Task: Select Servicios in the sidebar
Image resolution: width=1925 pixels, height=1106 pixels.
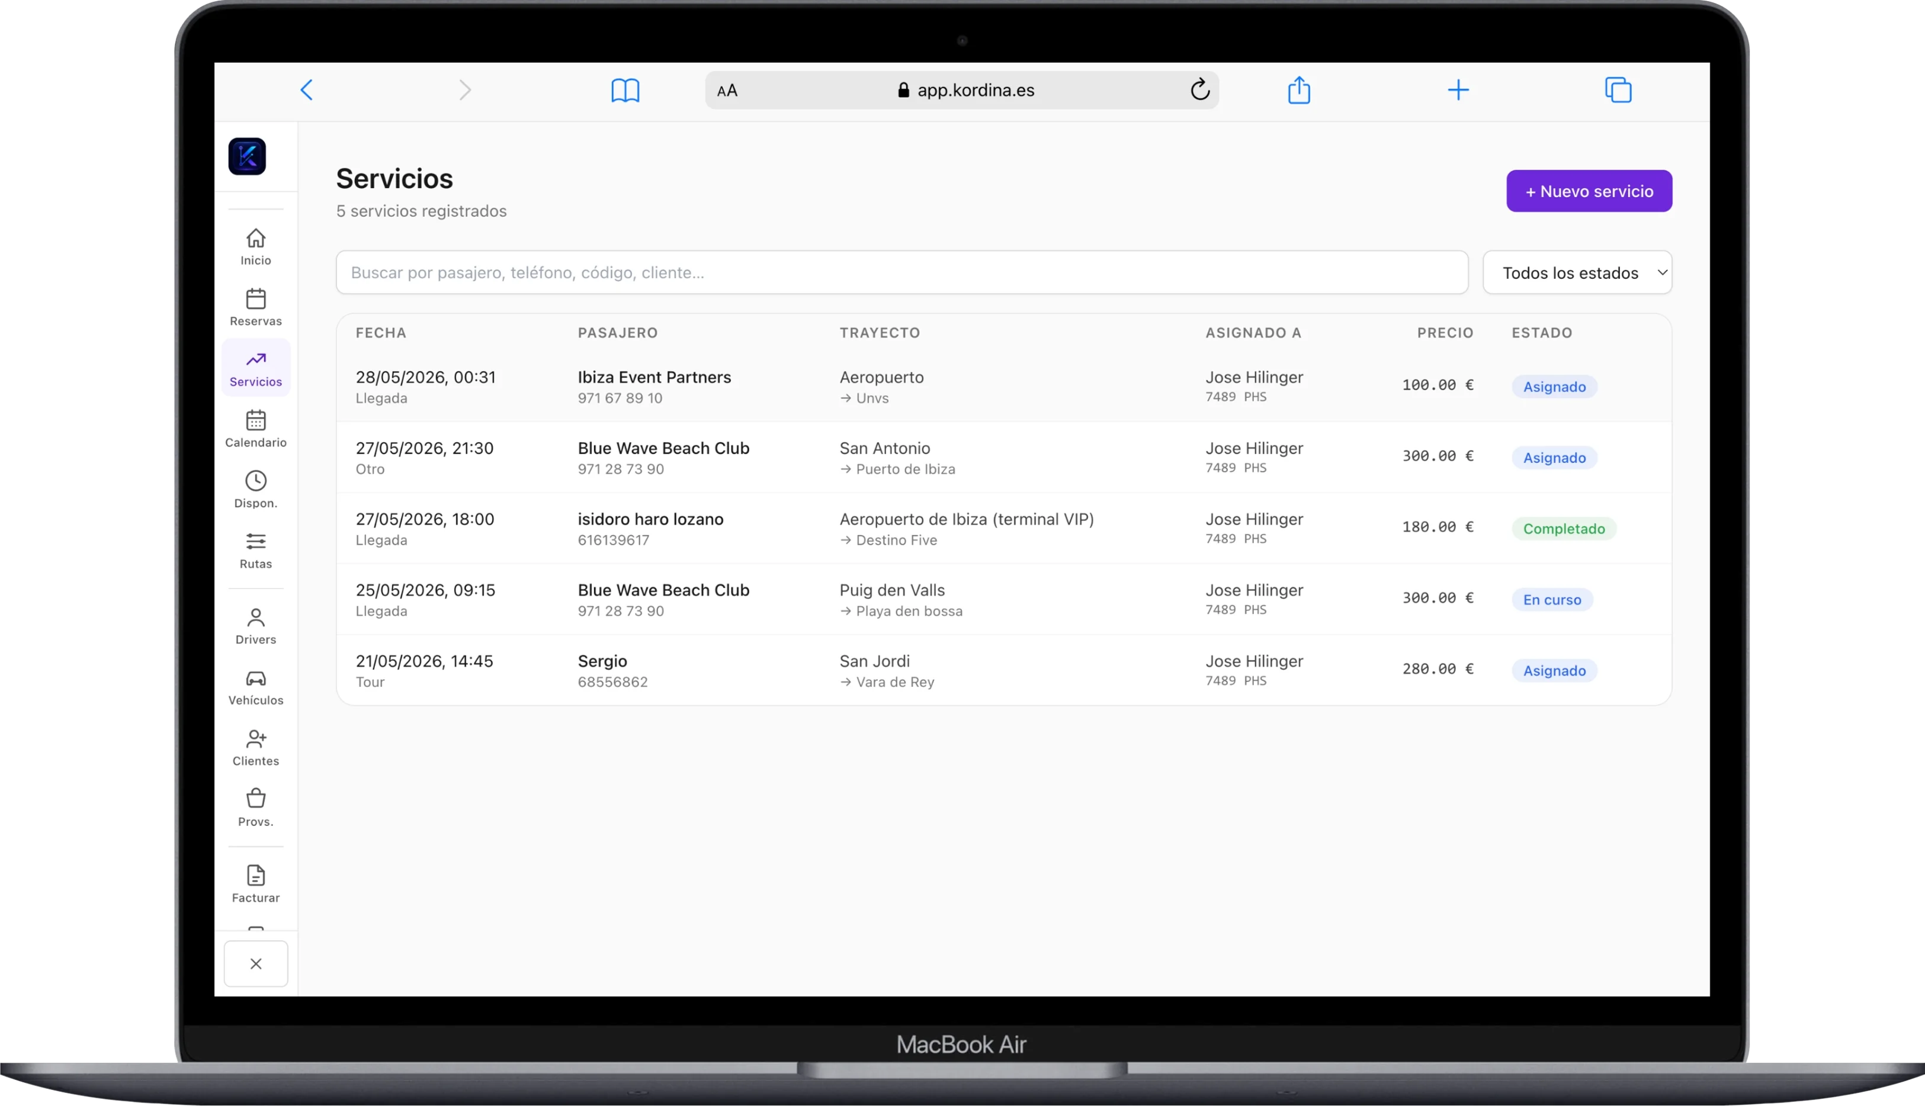Action: [256, 368]
